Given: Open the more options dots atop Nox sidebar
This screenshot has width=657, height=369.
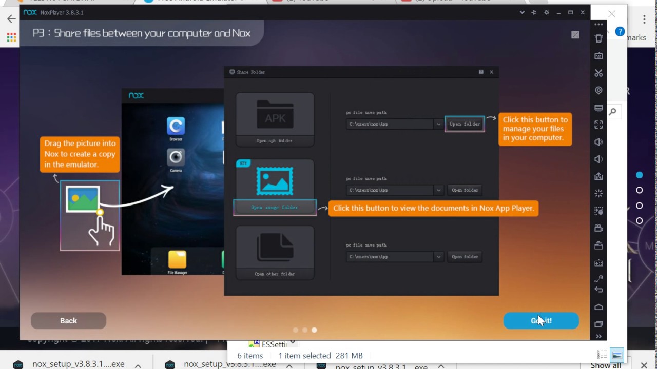Looking at the screenshot, I should click(598, 25).
